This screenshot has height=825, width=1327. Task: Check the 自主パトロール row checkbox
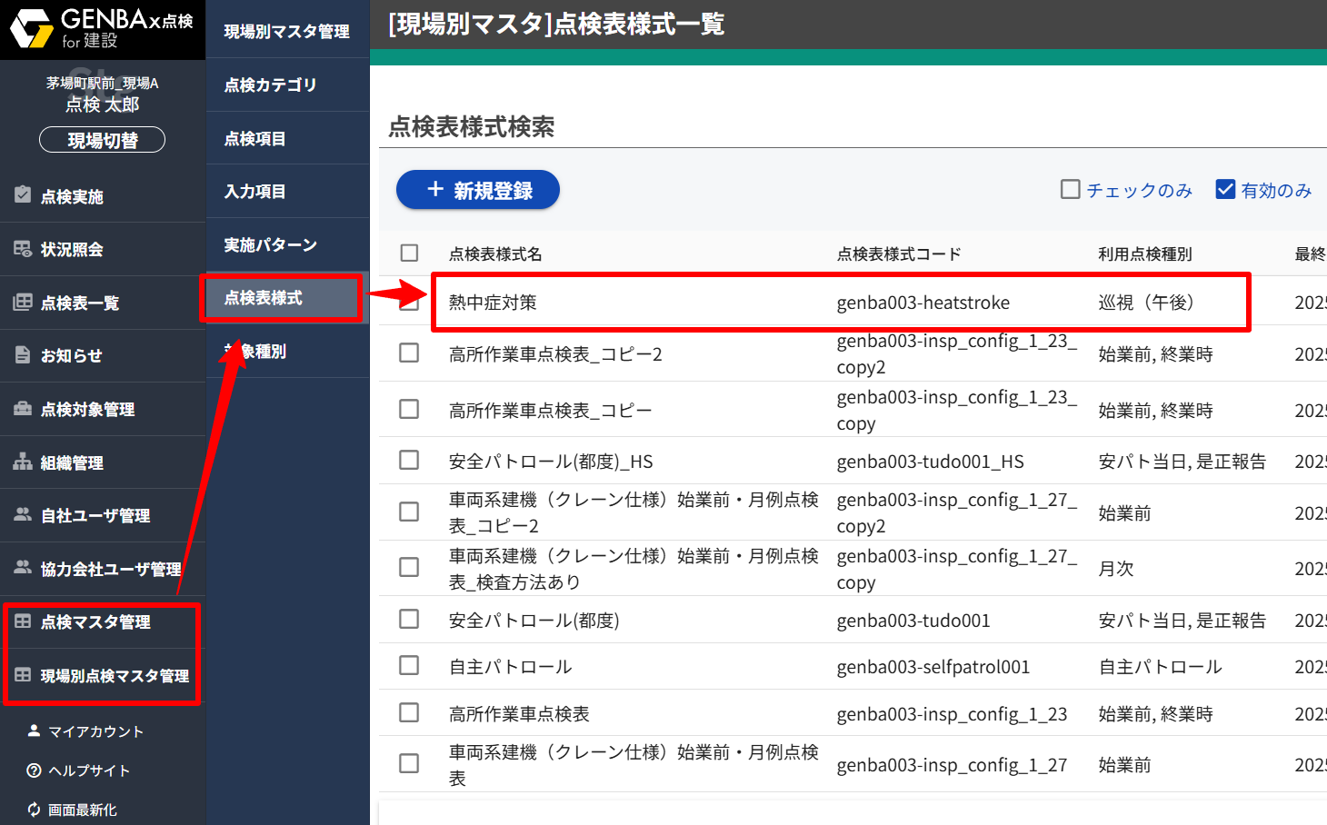(410, 666)
